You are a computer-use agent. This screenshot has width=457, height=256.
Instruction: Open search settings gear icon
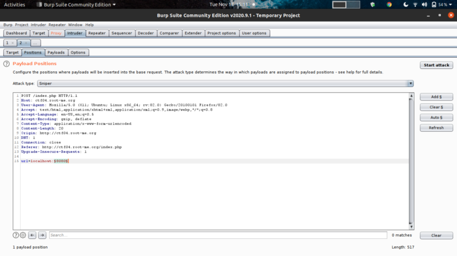(x=23, y=235)
